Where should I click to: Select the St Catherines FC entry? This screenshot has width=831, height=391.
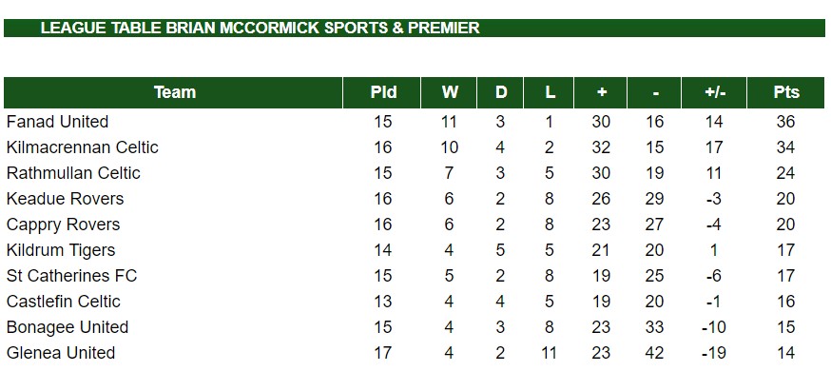(71, 275)
